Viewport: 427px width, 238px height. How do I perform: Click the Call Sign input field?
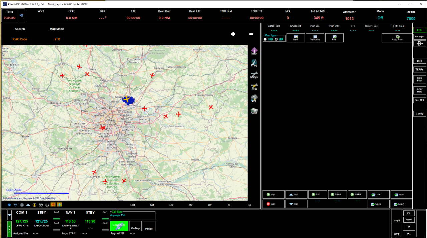(132, 216)
